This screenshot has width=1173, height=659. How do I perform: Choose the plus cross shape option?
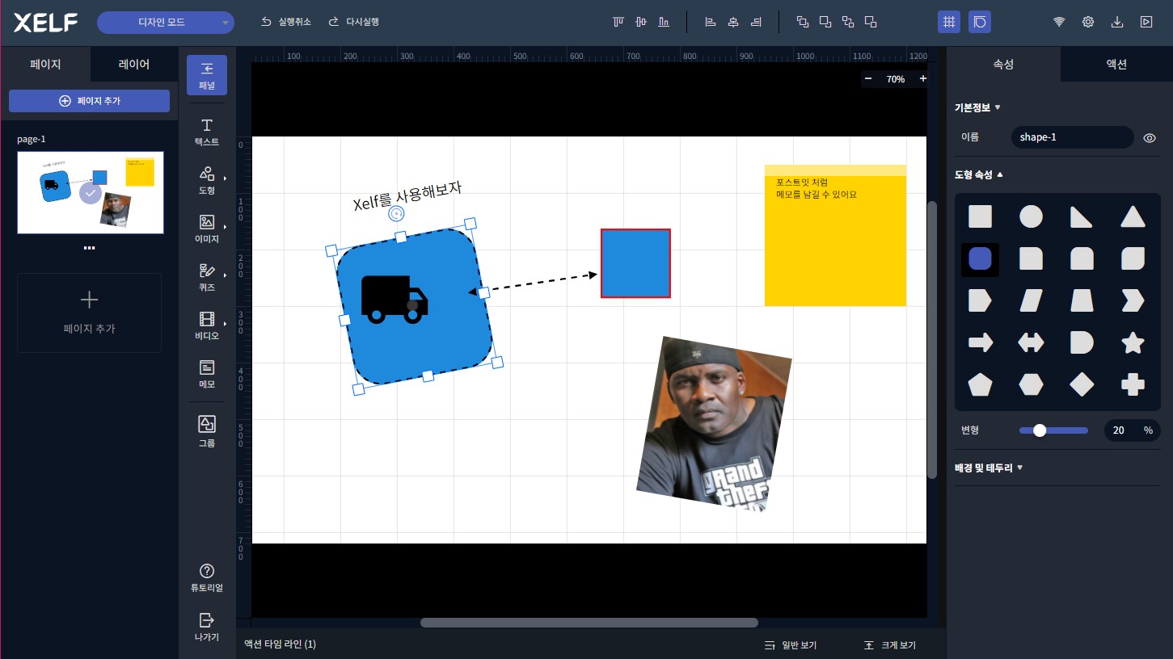[x=1133, y=384]
